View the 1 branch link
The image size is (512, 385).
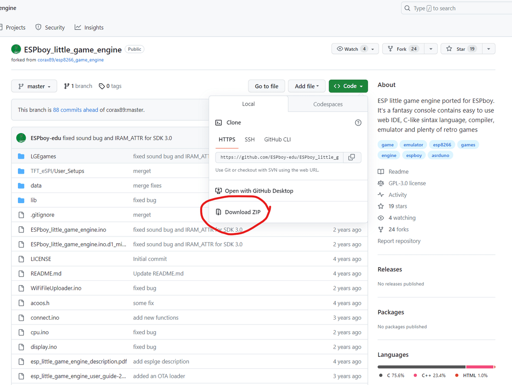(x=78, y=86)
